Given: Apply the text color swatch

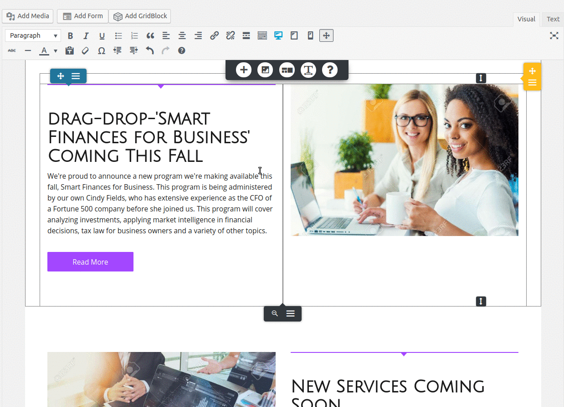Looking at the screenshot, I should [x=44, y=51].
